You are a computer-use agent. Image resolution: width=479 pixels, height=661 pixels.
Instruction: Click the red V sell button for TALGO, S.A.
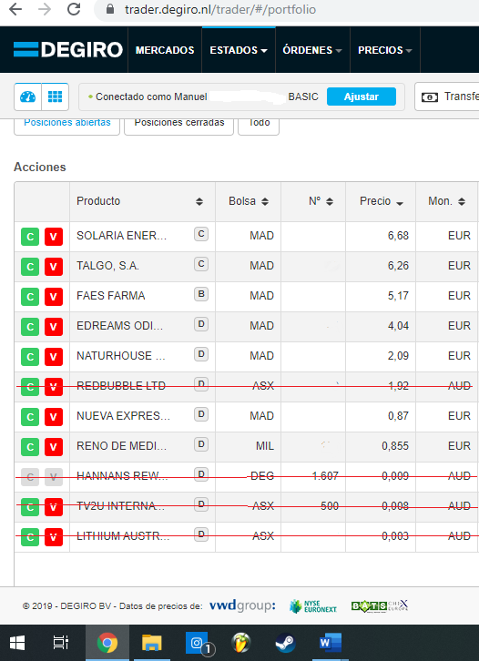coord(54,267)
